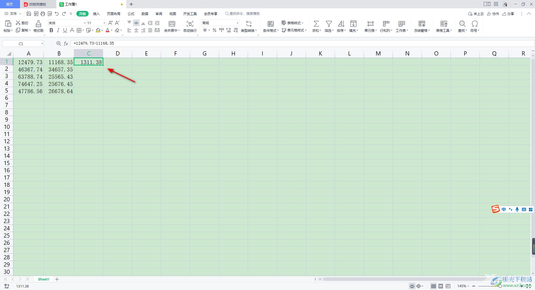Viewport: 535px width, 290px height.
Task: Open the Page Layout (页面布局) tab
Action: (114, 14)
